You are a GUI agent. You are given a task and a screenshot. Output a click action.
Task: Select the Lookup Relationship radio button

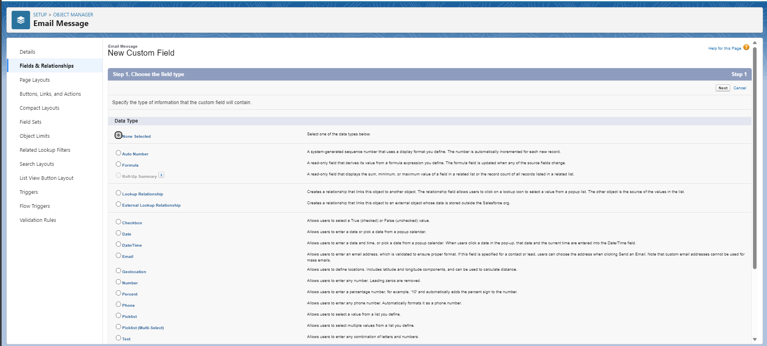tap(118, 193)
